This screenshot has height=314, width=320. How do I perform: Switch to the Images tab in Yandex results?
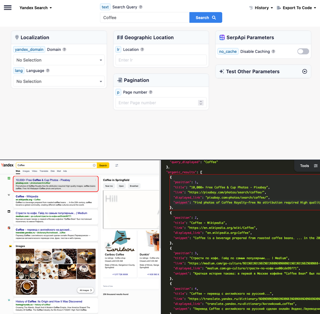(27, 171)
